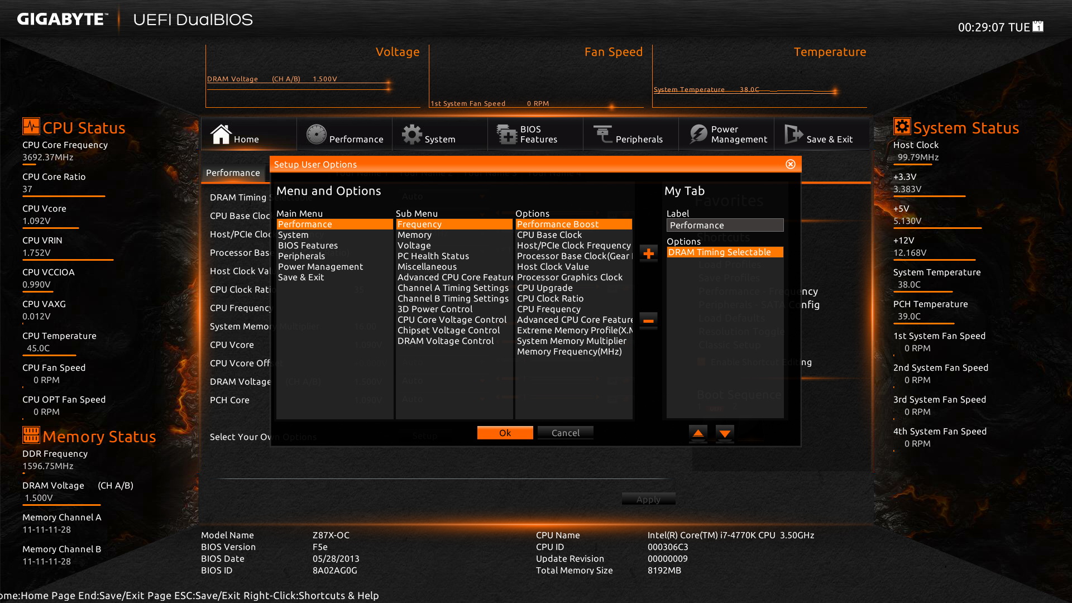Select CPU Clock Ratio option

pyautogui.click(x=573, y=299)
